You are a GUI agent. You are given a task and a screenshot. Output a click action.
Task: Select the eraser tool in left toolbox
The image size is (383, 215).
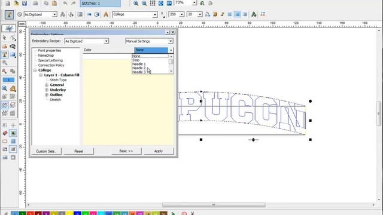pyautogui.click(x=5, y=133)
